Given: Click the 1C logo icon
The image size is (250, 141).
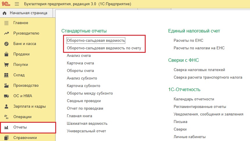Looking at the screenshot, I should (6, 3).
